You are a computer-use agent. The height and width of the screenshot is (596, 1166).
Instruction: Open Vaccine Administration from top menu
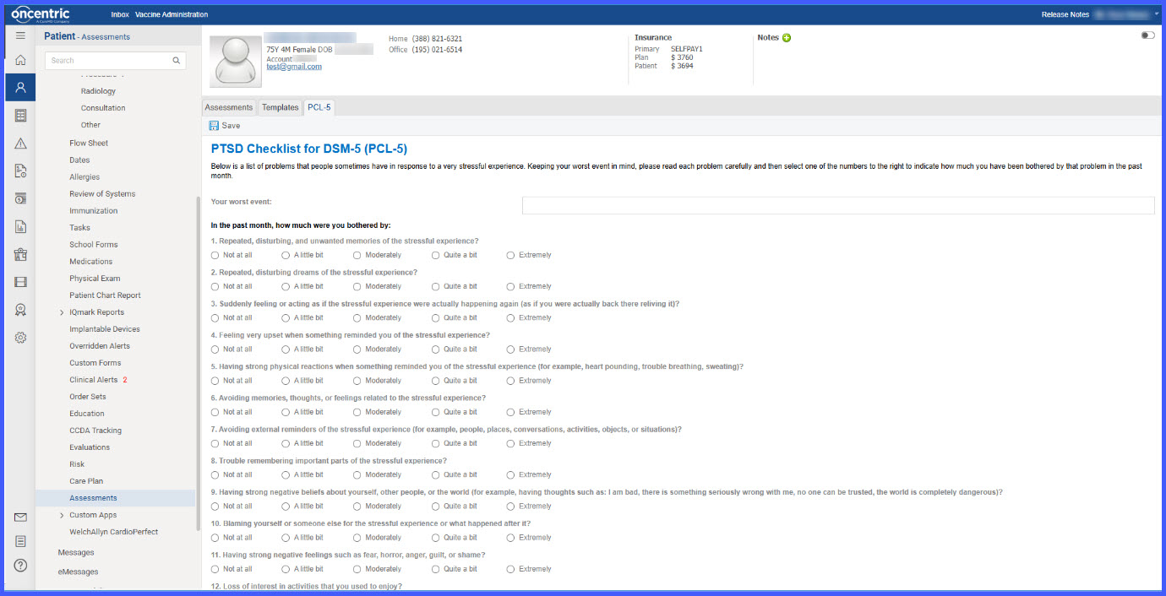[172, 14]
